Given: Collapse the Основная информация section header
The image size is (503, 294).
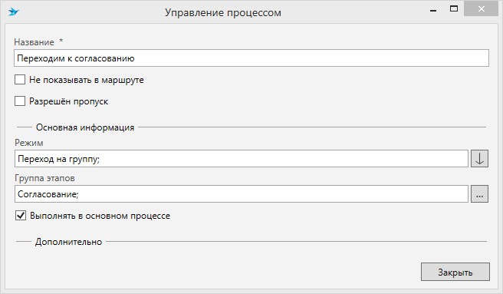Looking at the screenshot, I should pyautogui.click(x=85, y=127).
